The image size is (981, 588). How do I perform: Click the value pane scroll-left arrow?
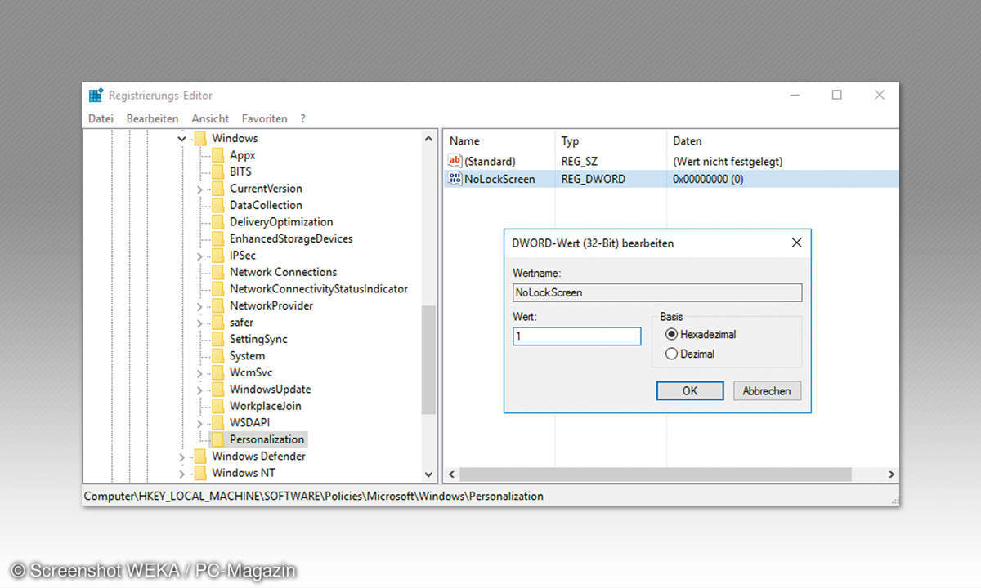[x=450, y=474]
